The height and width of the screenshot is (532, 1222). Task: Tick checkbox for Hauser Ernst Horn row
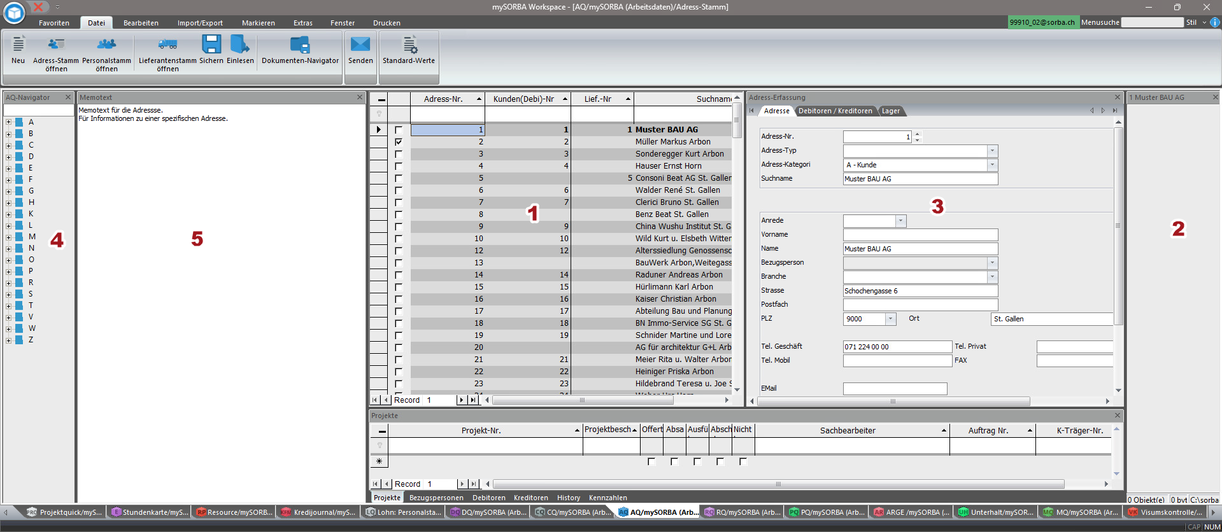pyautogui.click(x=399, y=166)
